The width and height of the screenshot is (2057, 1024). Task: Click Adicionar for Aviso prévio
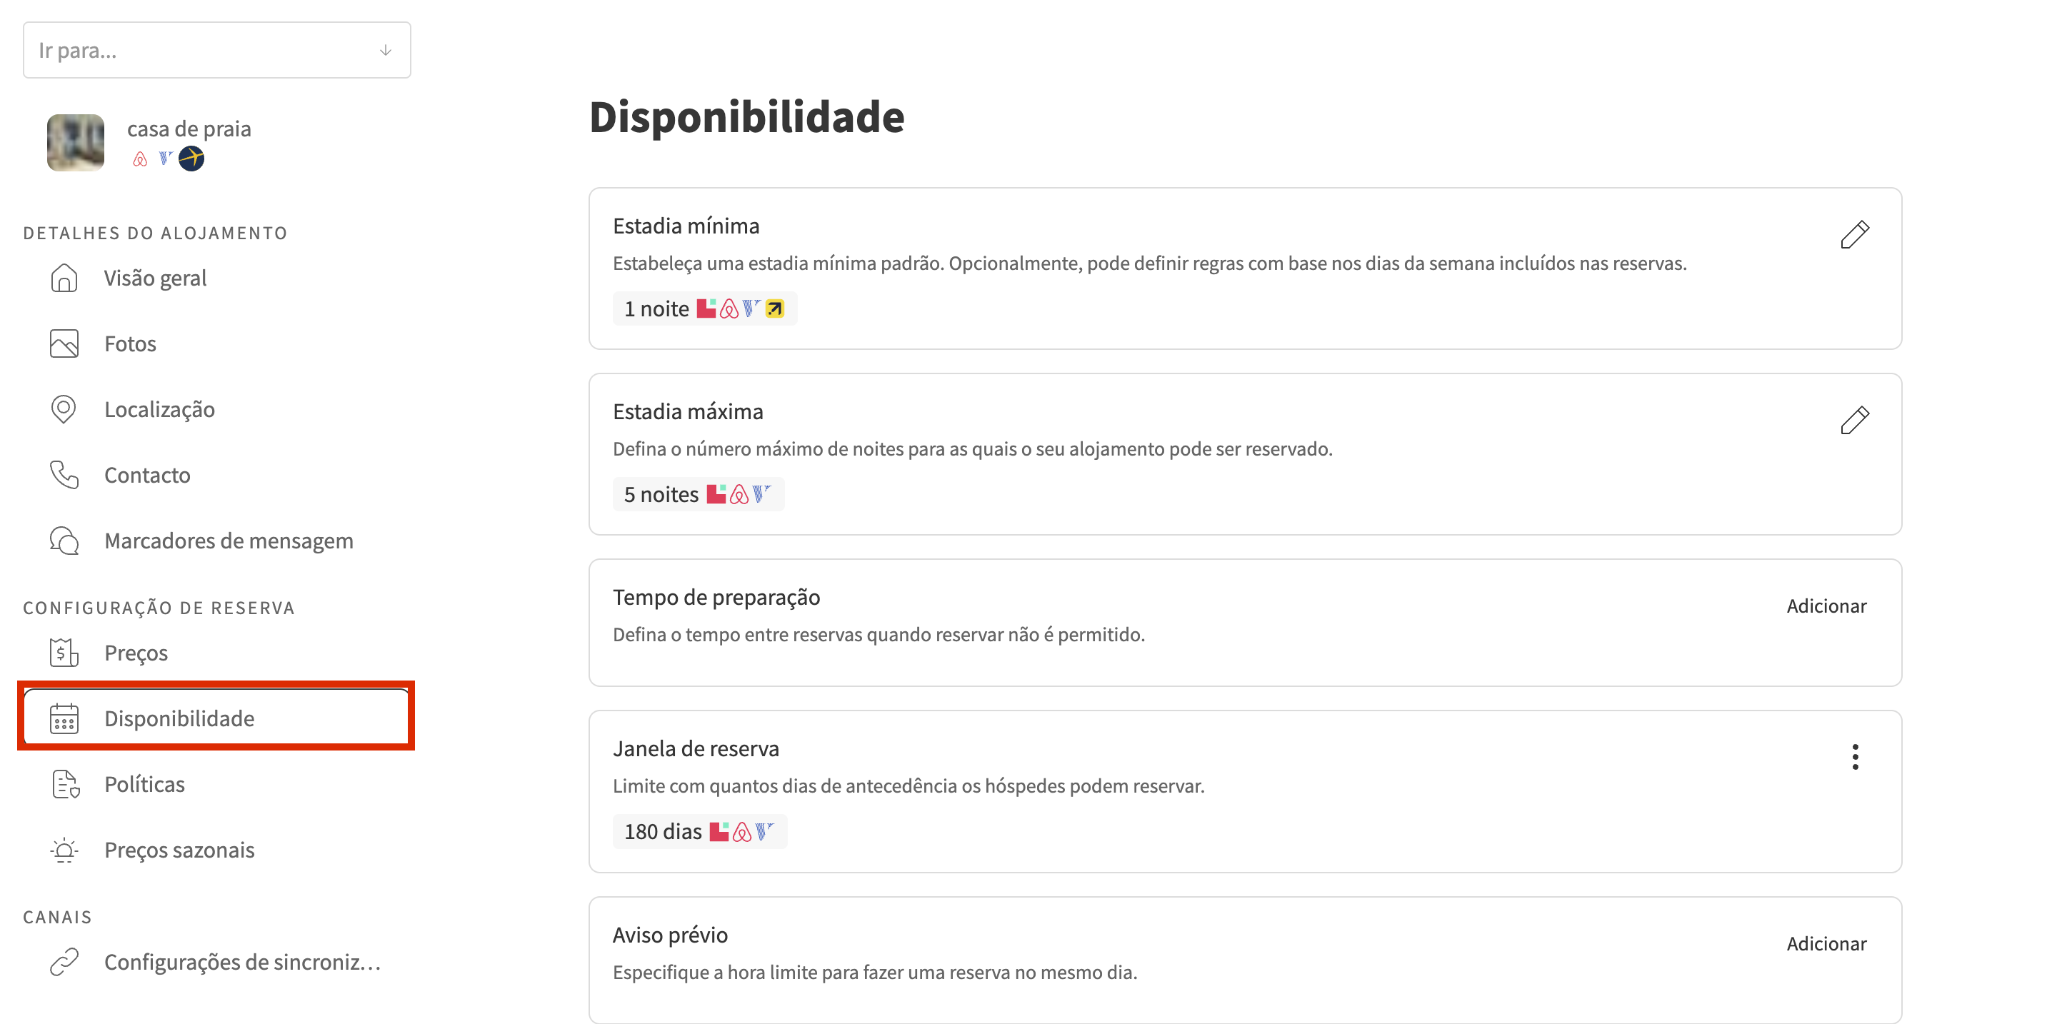coord(1826,943)
